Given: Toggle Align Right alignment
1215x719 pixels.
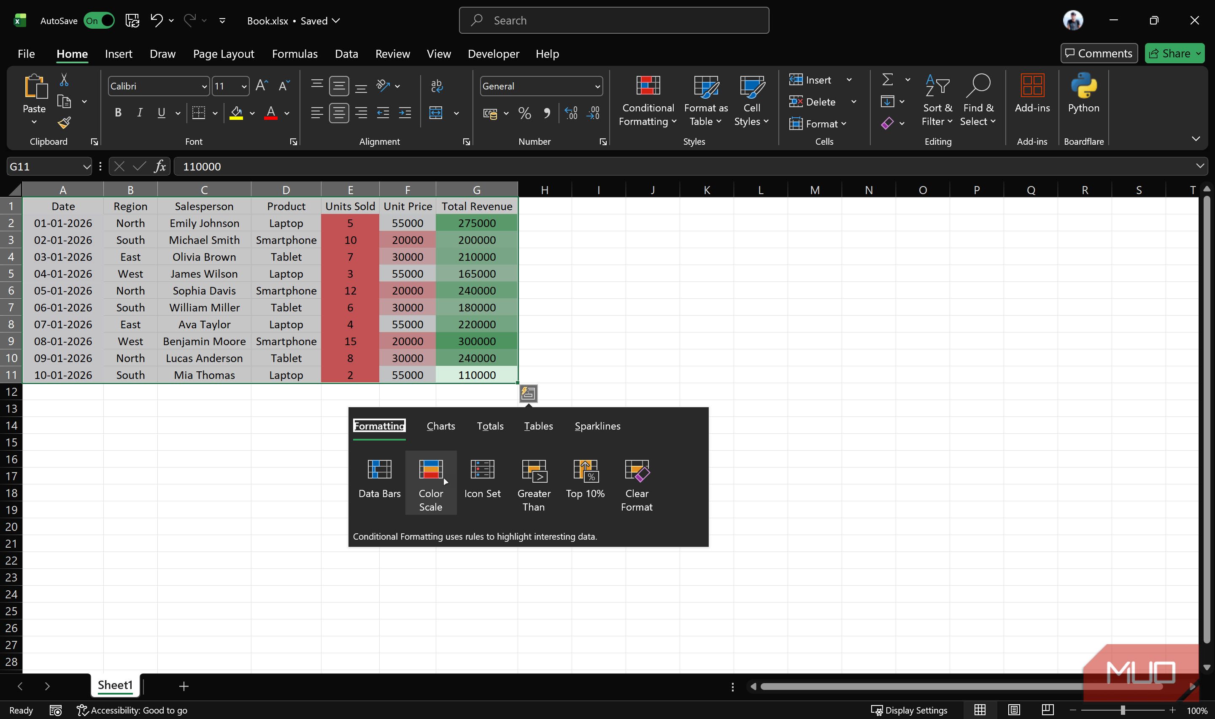Looking at the screenshot, I should point(361,113).
